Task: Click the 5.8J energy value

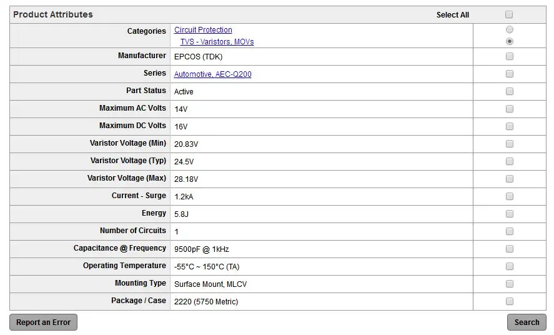Action: (181, 214)
